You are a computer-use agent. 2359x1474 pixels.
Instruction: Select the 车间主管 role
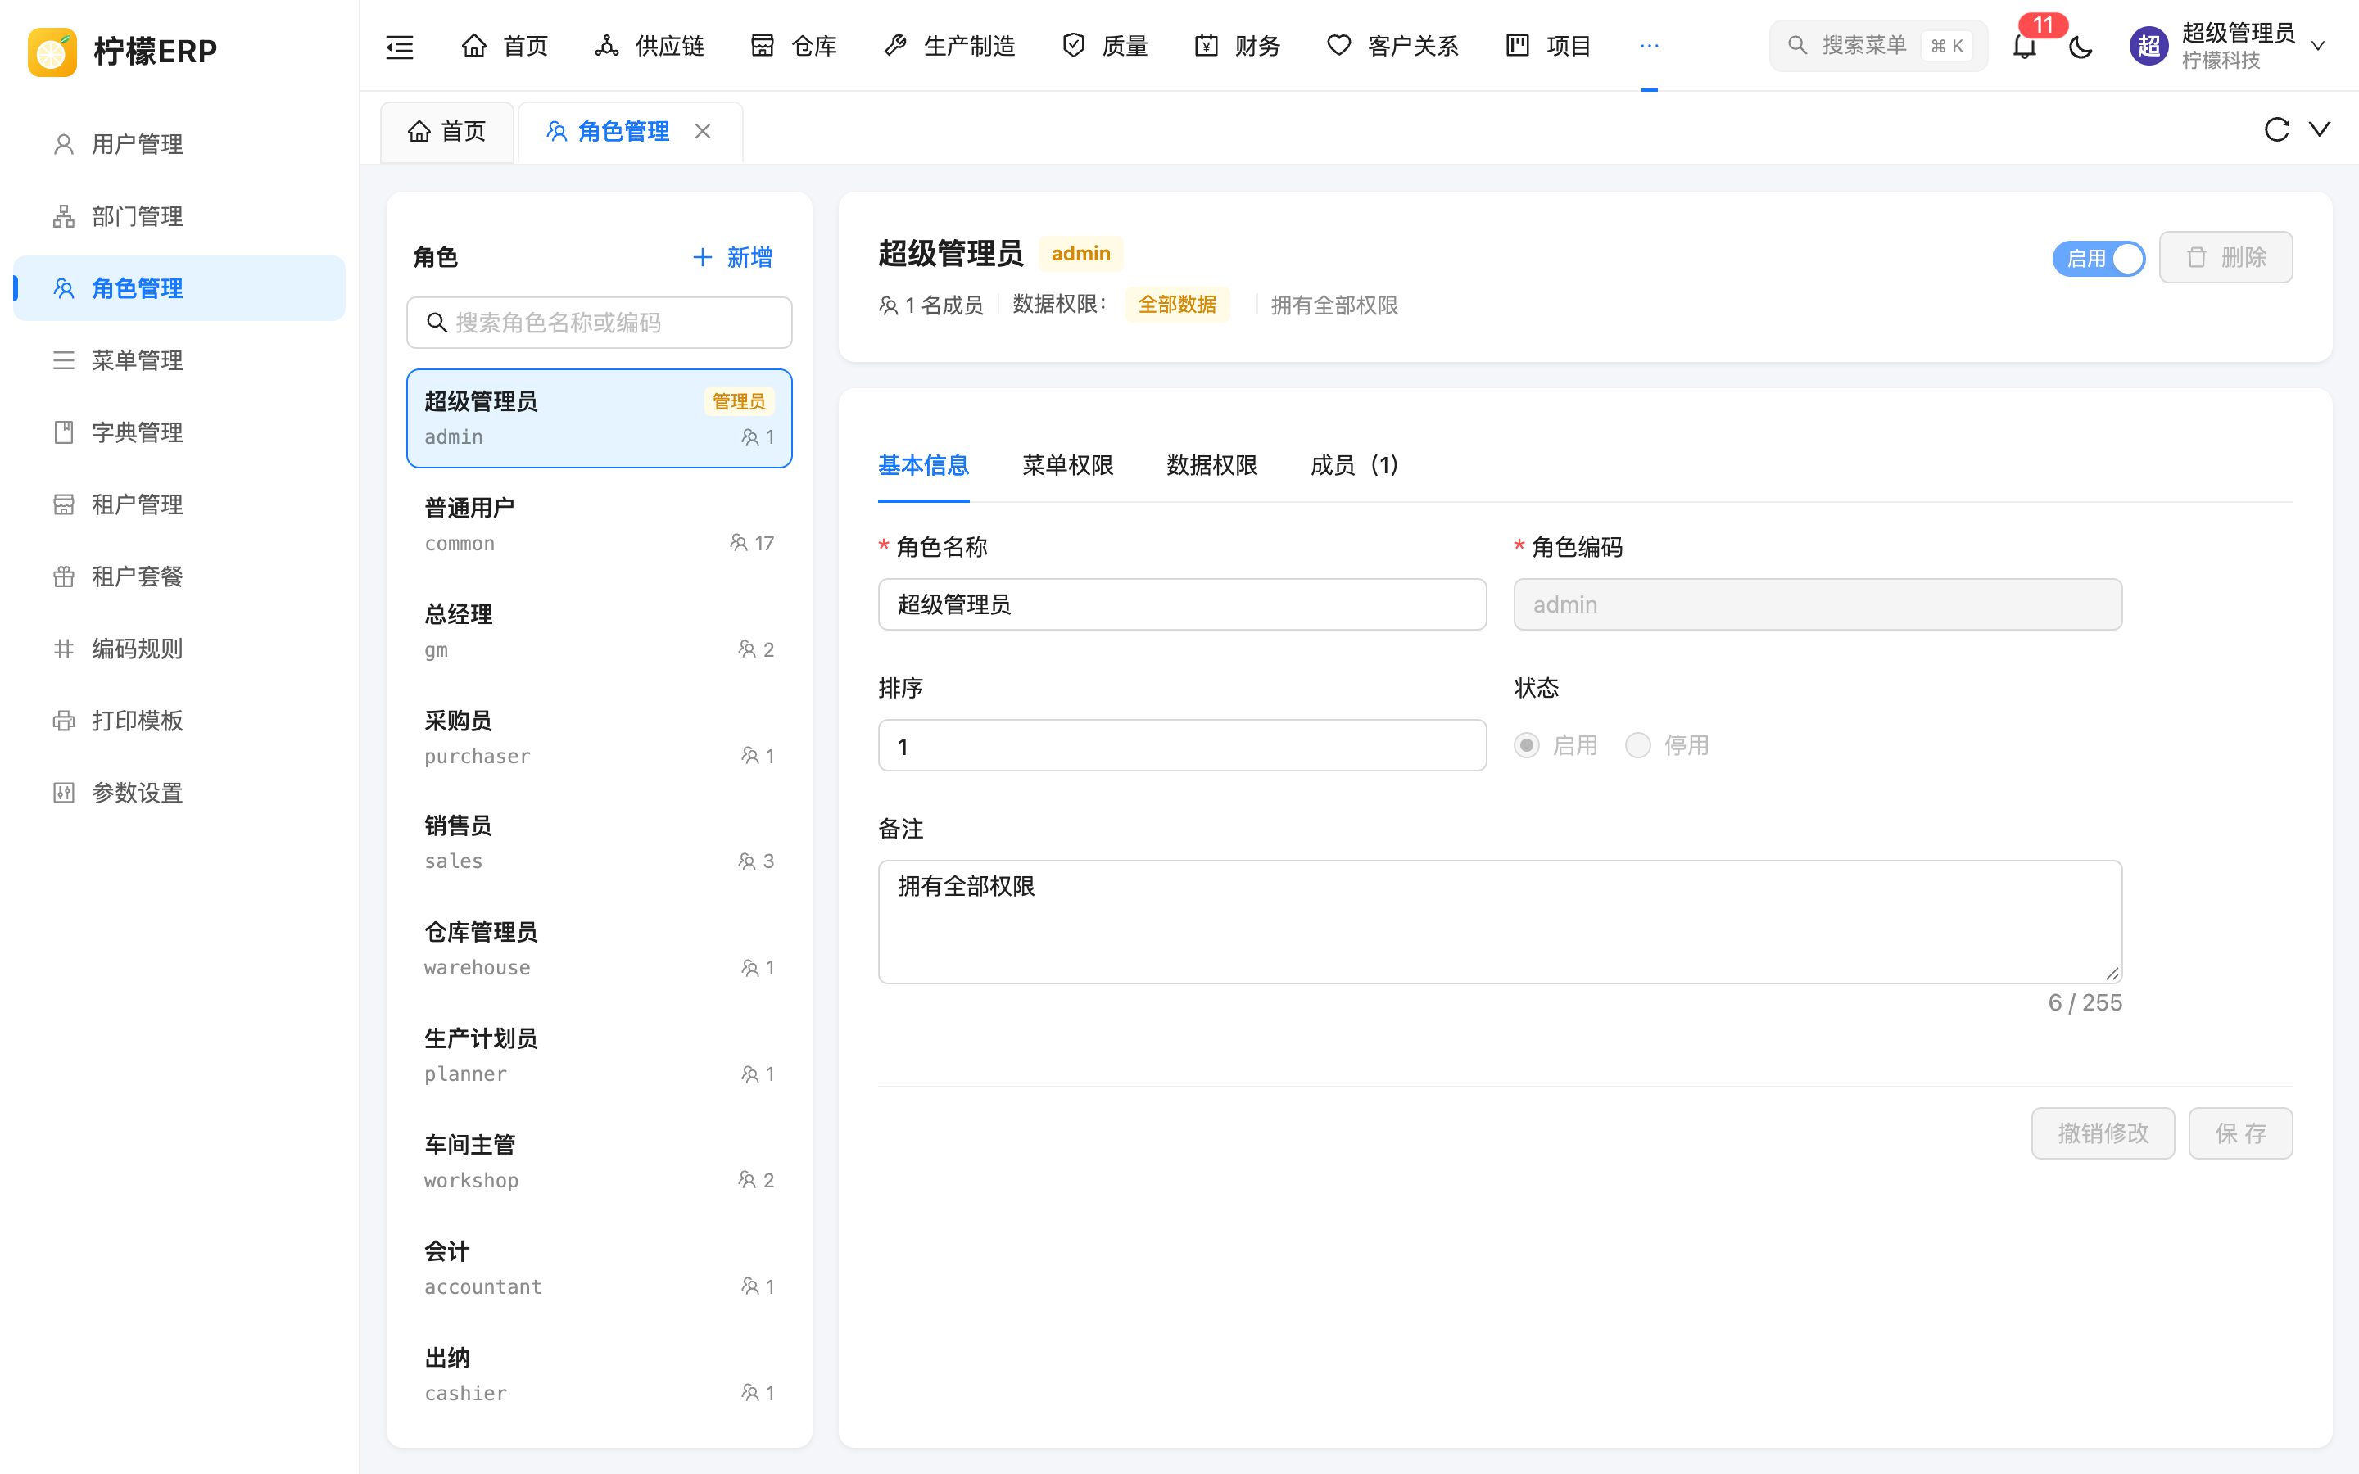click(x=599, y=1162)
